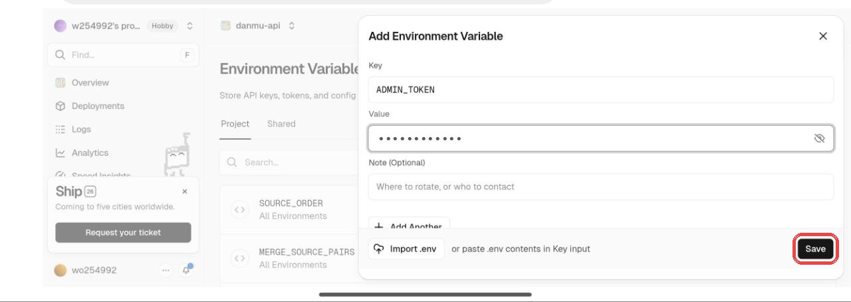Edit the Key field containing ADMIN_TOKEN
The height and width of the screenshot is (302, 851).
pyautogui.click(x=600, y=89)
